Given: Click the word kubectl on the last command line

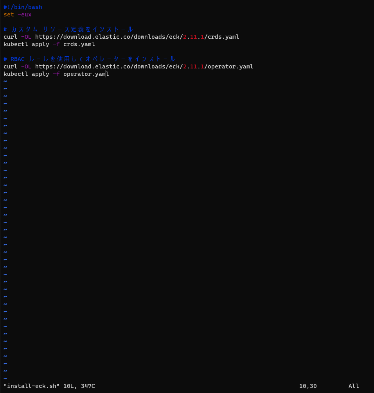Looking at the screenshot, I should (x=15, y=74).
